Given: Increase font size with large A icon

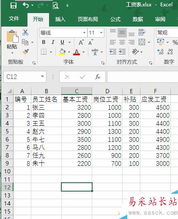Looking at the screenshot, I should point(81,42).
